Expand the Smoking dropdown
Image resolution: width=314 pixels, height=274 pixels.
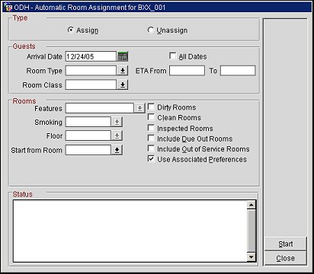[x=117, y=122]
